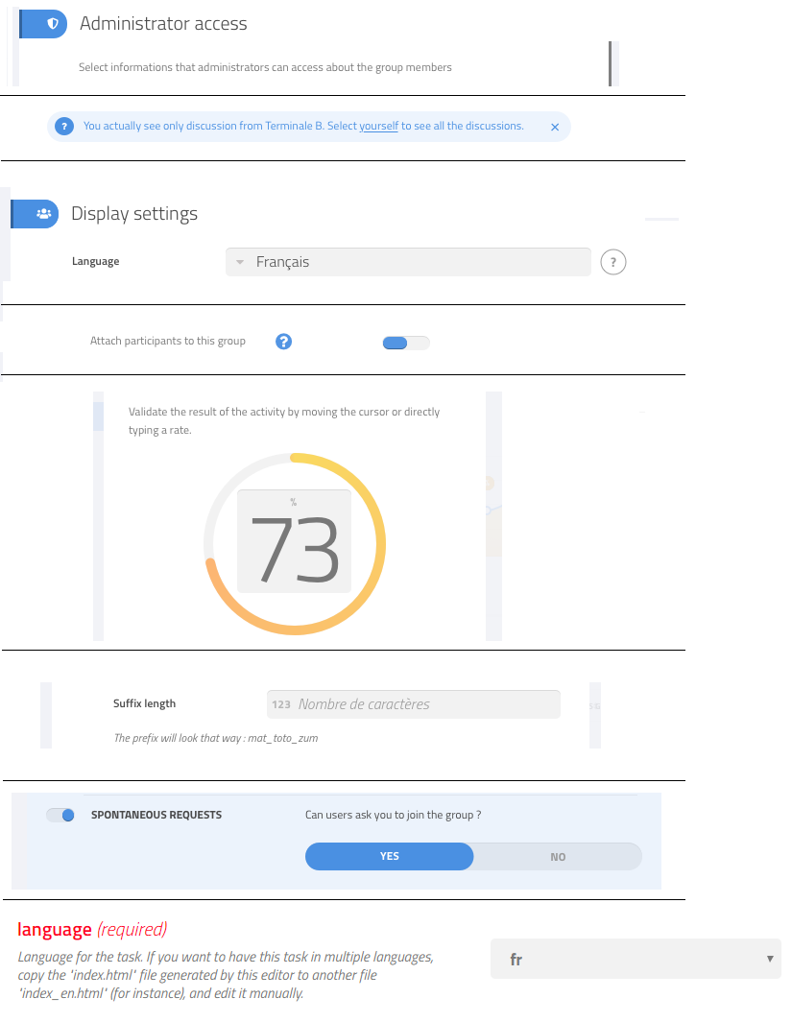792x1022 pixels.
Task: Focus the Nombre de caractères input
Action: tap(413, 704)
